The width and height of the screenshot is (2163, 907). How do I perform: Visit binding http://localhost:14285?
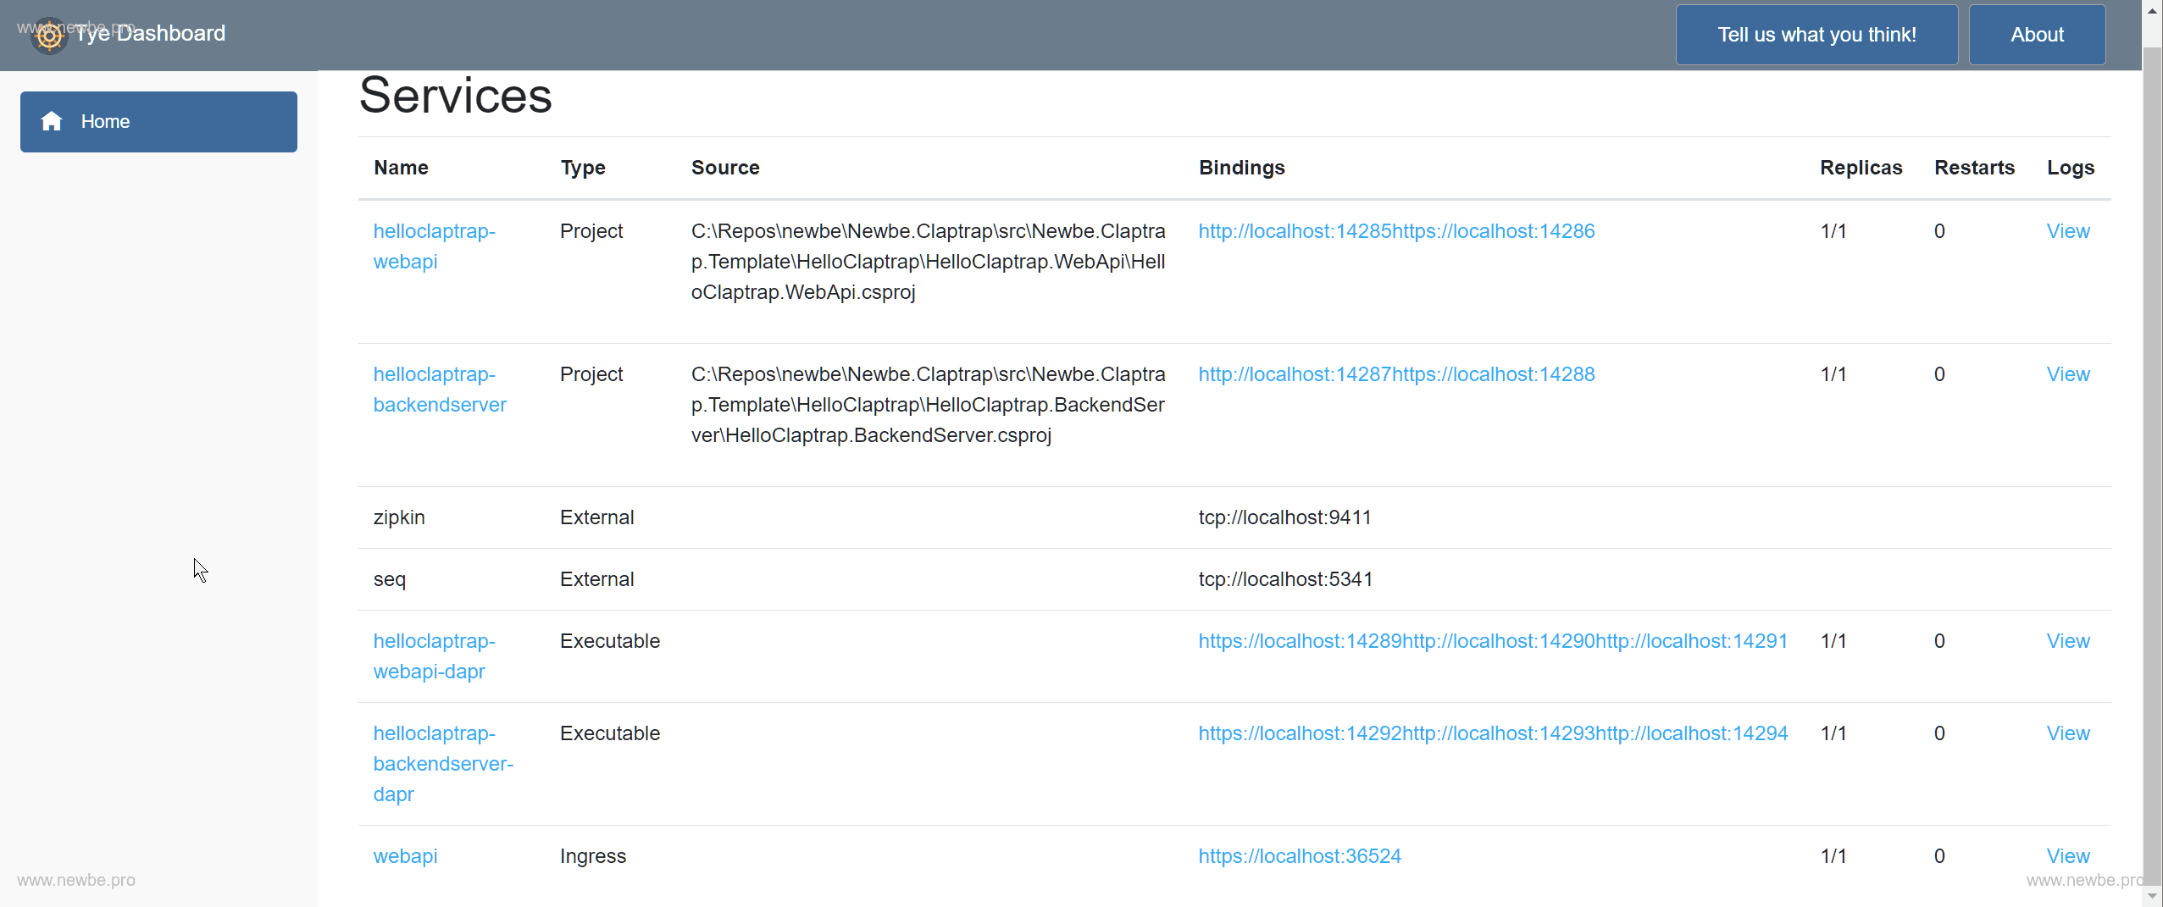coord(1294,231)
